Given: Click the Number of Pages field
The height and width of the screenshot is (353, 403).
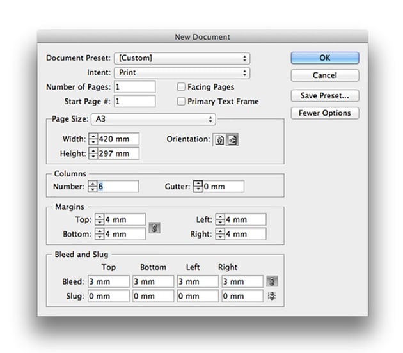Looking at the screenshot, I should pyautogui.click(x=135, y=87).
